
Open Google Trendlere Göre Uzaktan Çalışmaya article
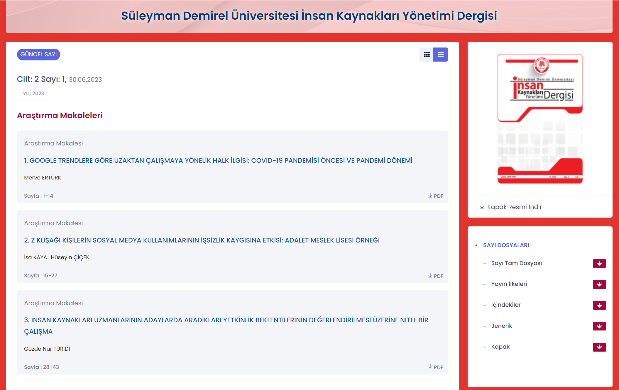click(218, 161)
